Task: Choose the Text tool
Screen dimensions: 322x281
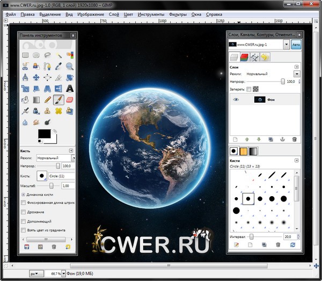Action: click(x=70, y=89)
